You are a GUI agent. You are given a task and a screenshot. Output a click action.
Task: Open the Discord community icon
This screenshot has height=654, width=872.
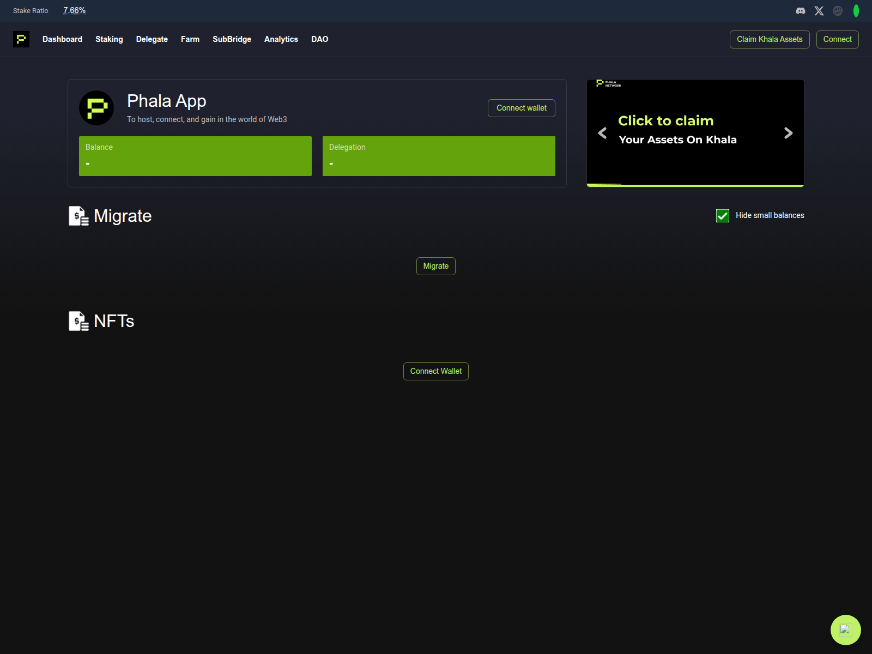coord(800,10)
